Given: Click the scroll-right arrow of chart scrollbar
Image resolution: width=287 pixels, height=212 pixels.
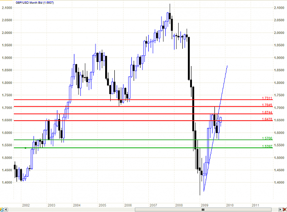Looking at the screenshot, I should coord(280,209).
